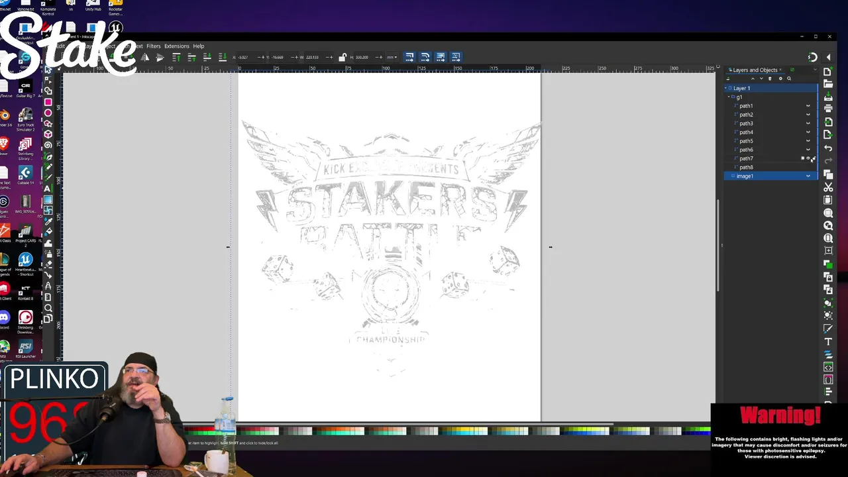Select the Eraser tool

coord(48,264)
